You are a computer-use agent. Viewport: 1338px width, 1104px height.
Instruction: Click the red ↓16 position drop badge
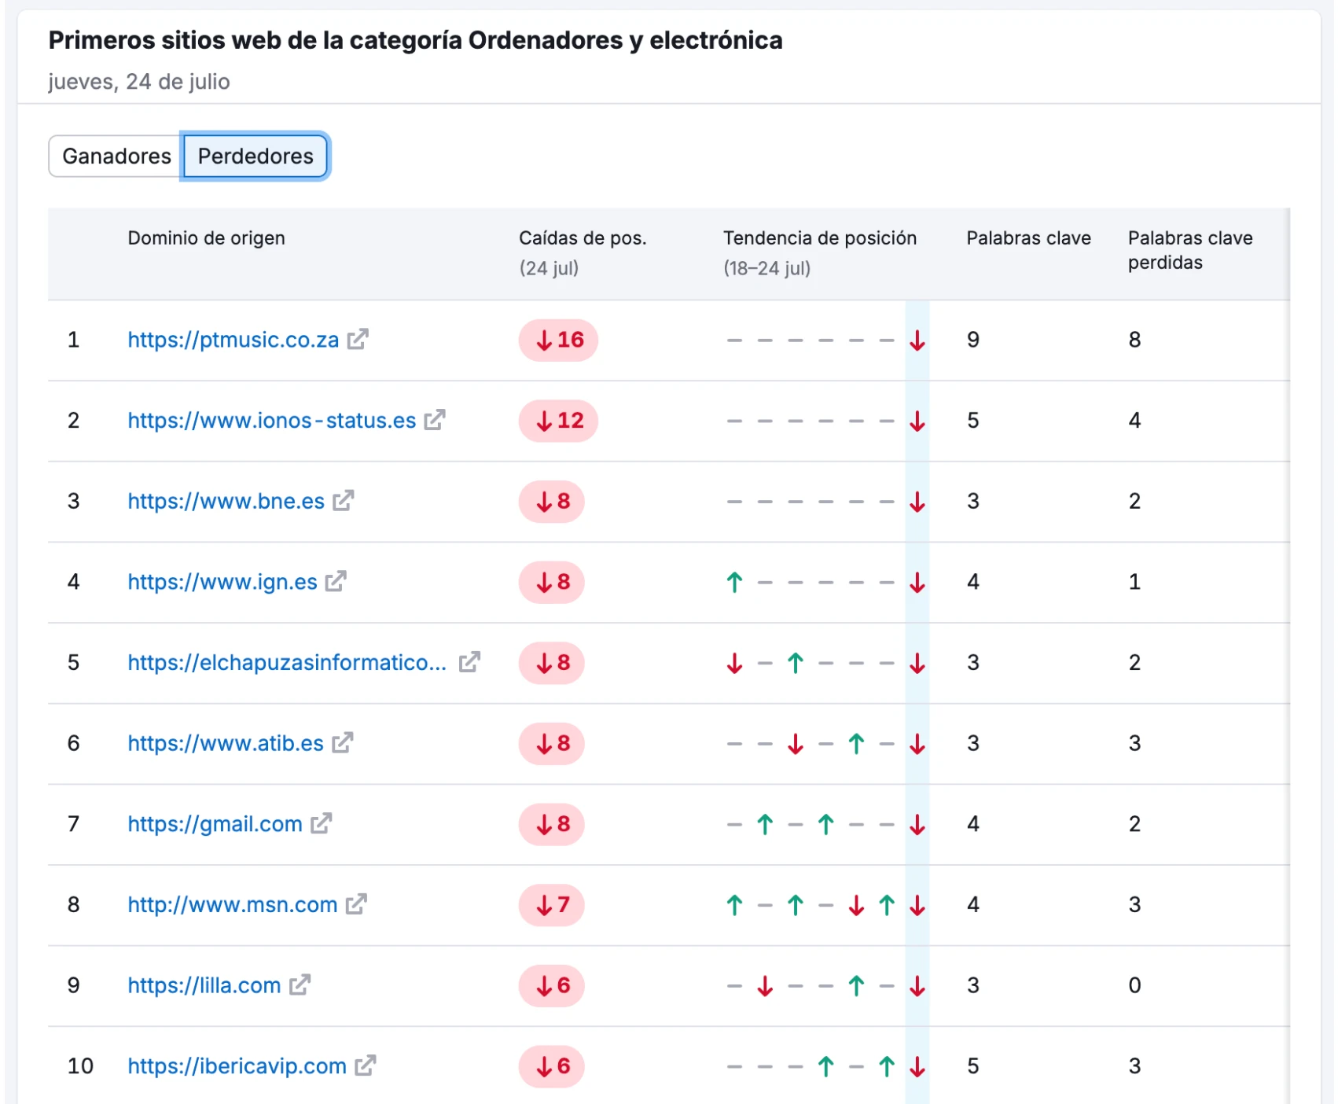tap(557, 340)
